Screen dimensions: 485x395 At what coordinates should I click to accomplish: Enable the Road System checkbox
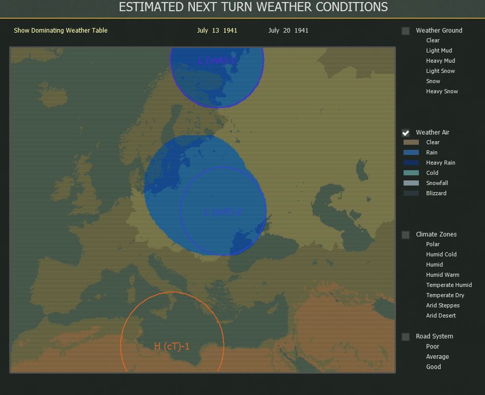pyautogui.click(x=406, y=336)
